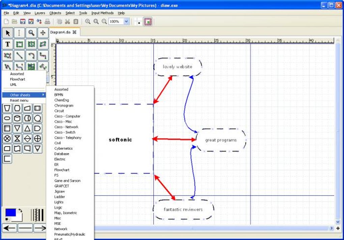Expand the Other sheets submenu entry
This screenshot has width=344, height=240.
pos(24,95)
